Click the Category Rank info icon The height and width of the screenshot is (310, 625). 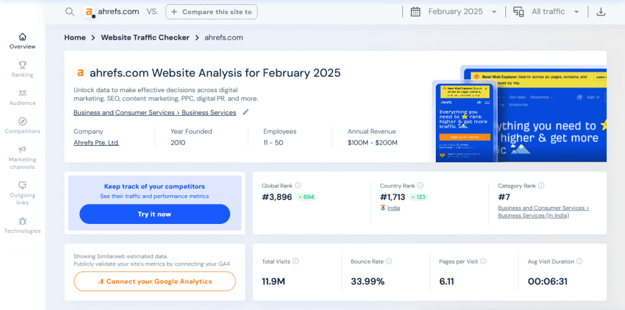[541, 186]
